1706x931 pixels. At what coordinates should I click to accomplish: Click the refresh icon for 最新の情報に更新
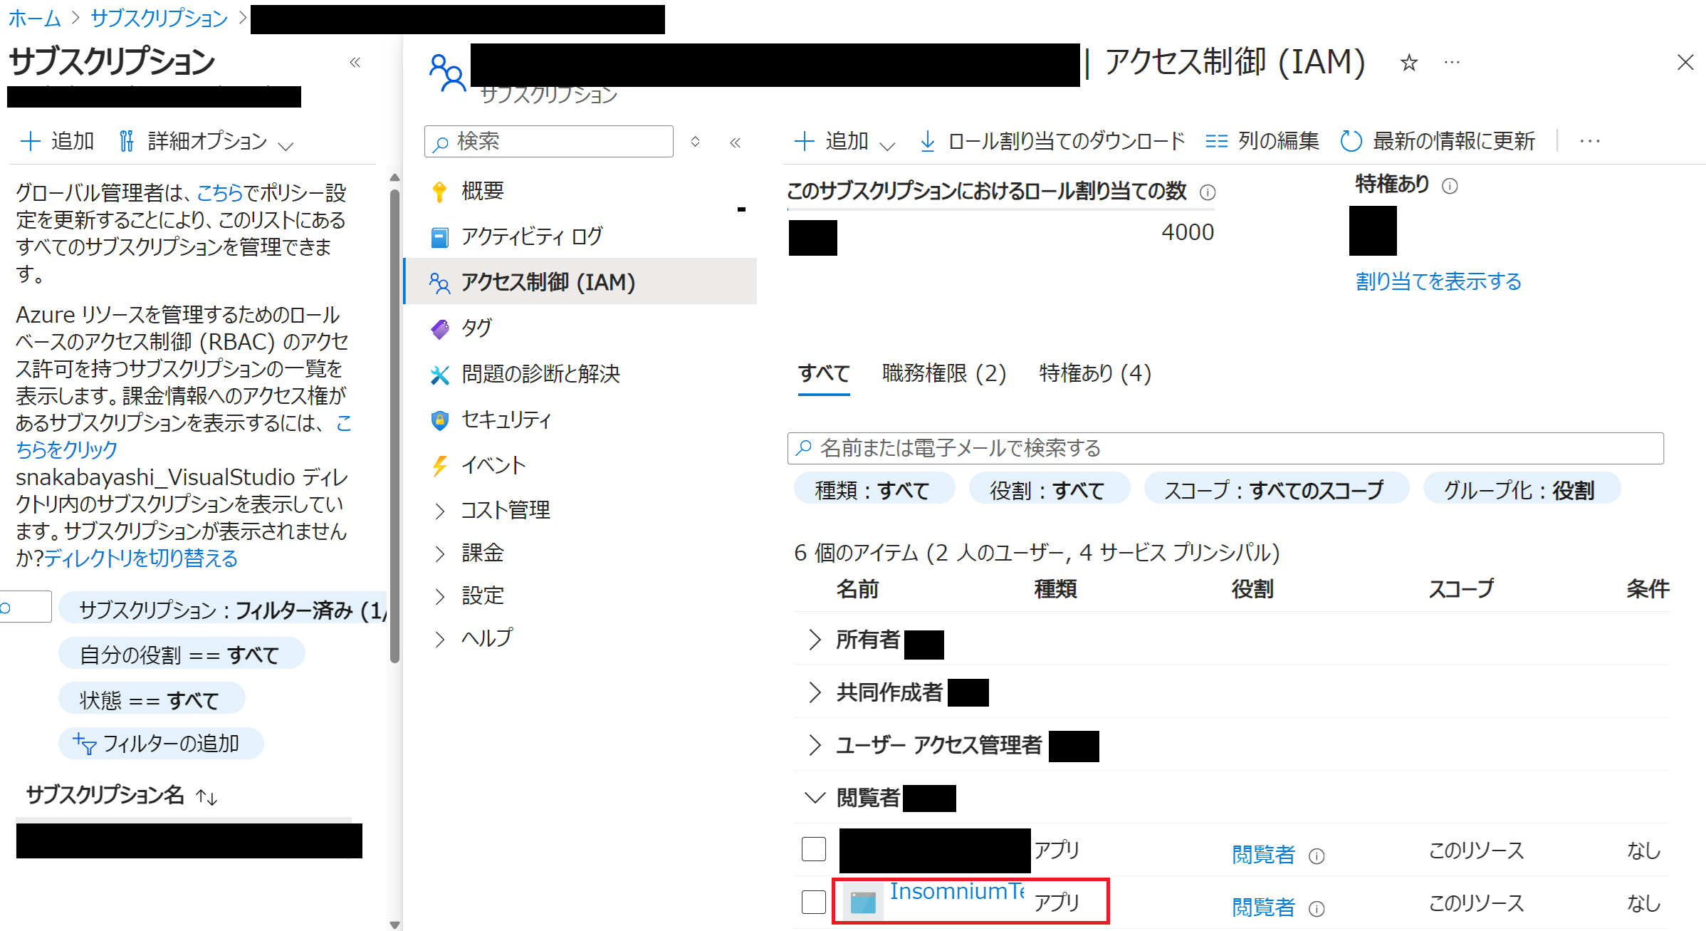pos(1351,141)
